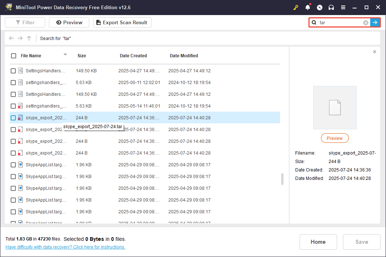Open the license key registration icon

pyautogui.click(x=296, y=7)
